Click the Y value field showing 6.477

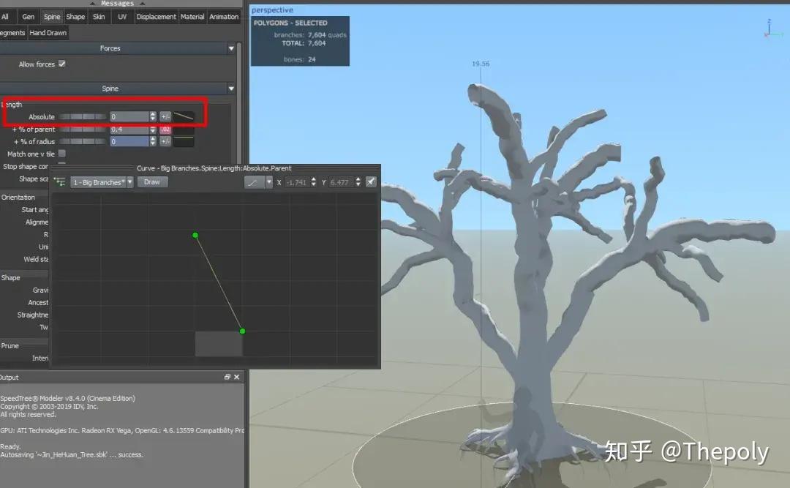tap(341, 182)
